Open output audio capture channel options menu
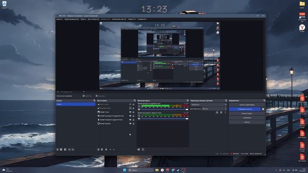 [139, 115]
